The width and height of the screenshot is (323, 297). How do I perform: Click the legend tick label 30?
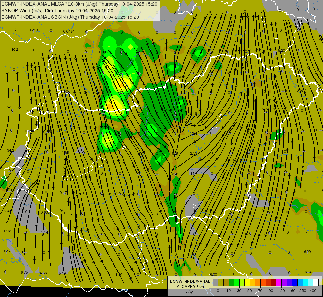coord(239,291)
